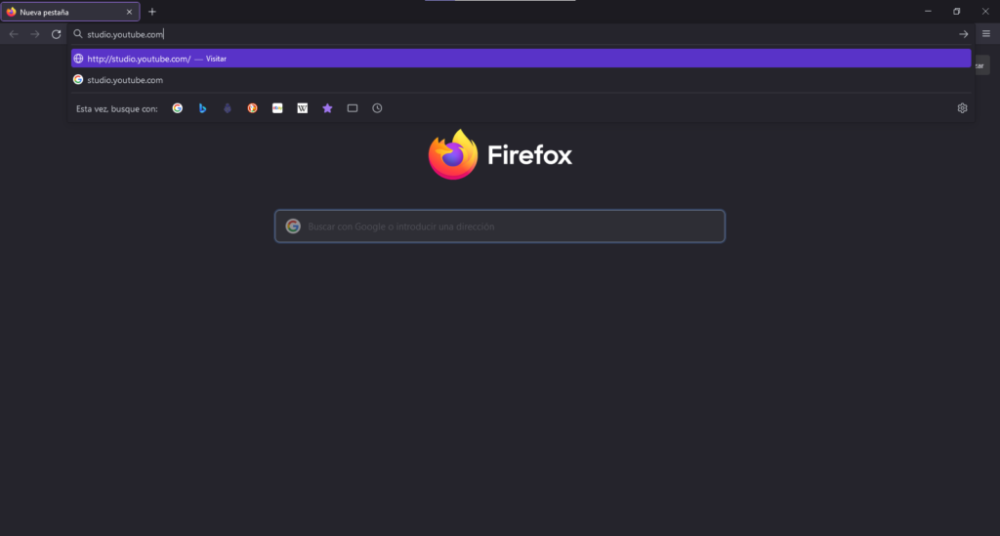This screenshot has width=1000, height=536.
Task: Open the Firefox hamburger menu
Action: coord(986,34)
